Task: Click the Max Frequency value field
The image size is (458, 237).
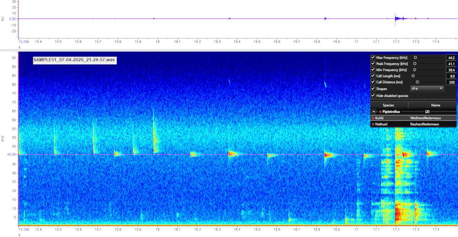Action: [x=450, y=58]
